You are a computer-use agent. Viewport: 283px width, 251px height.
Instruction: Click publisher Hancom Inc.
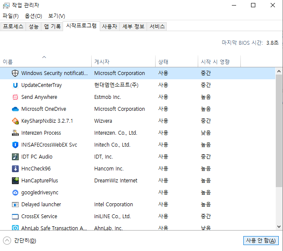pos(109,168)
